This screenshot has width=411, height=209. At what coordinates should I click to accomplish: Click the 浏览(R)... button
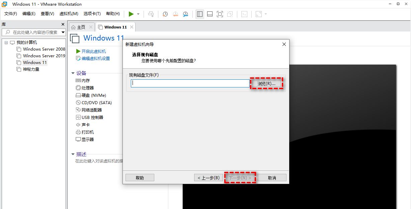266,83
